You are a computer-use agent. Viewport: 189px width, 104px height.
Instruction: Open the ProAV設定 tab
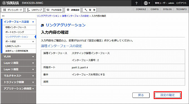[54, 10]
